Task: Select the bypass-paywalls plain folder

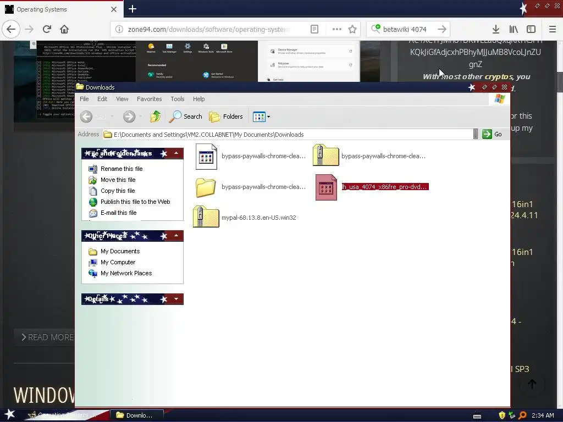Action: [x=251, y=187]
